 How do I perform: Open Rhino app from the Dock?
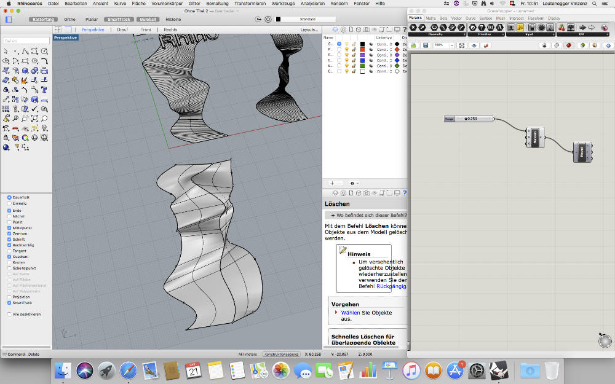click(x=499, y=370)
